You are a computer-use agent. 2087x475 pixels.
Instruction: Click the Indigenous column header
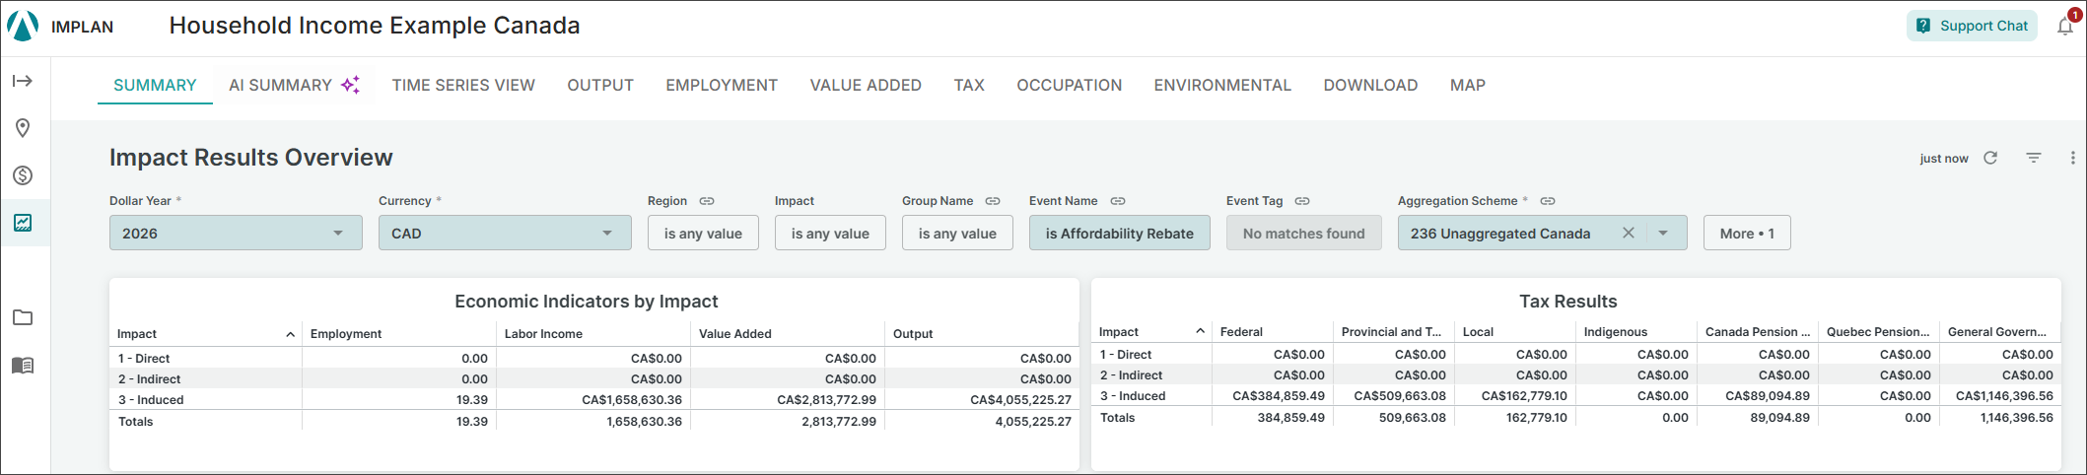click(x=1636, y=331)
